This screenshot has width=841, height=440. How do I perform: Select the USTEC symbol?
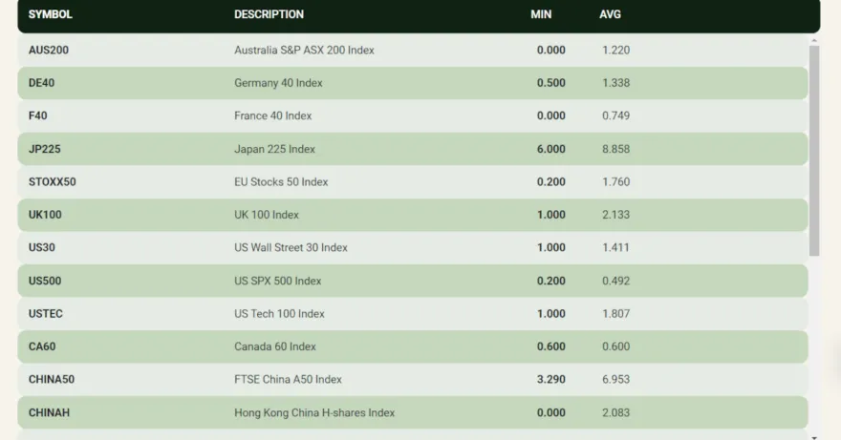(46, 313)
